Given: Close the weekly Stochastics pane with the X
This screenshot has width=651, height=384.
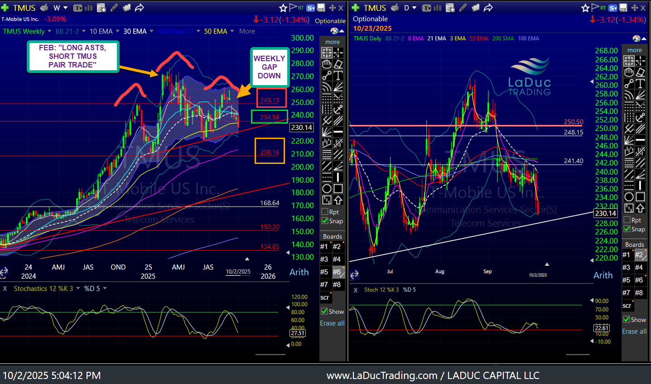Looking at the screenshot, I should coord(5,288).
